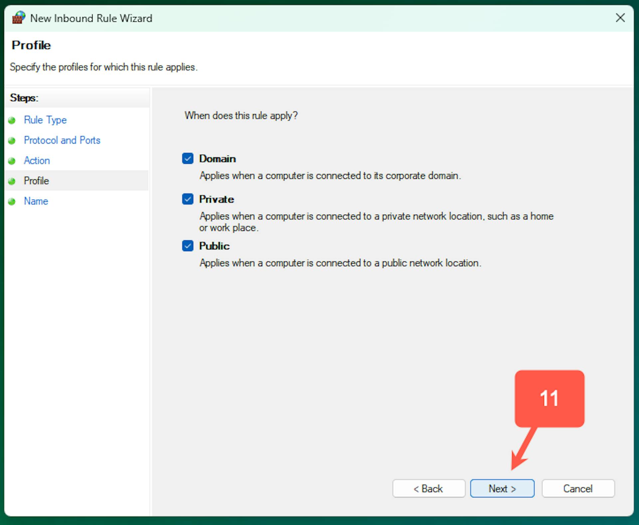Click green bullet beside Protocol and Ports
This screenshot has width=639, height=525.
point(12,141)
